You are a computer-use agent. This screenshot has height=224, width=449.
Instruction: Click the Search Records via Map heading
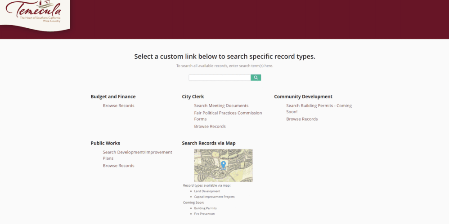pyautogui.click(x=208, y=143)
